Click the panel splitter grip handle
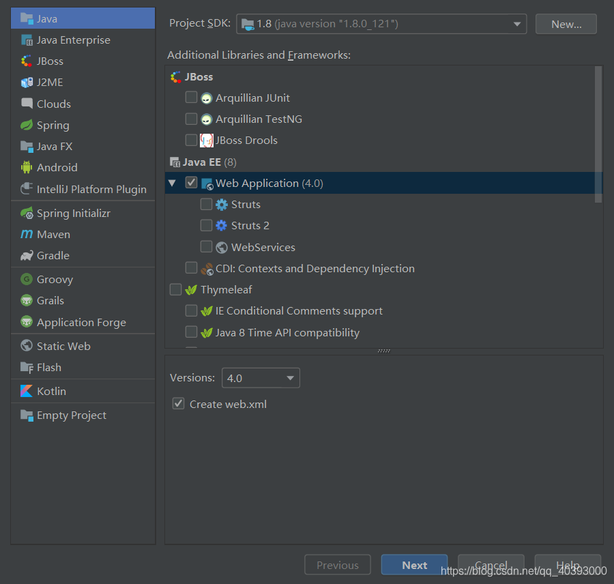614x584 pixels. coord(383,351)
